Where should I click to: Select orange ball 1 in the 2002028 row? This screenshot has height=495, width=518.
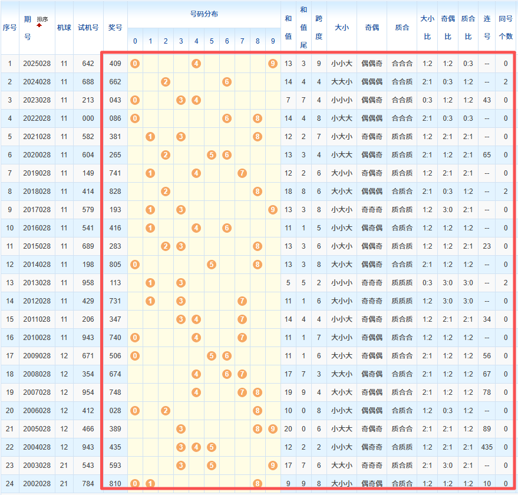tap(150, 484)
